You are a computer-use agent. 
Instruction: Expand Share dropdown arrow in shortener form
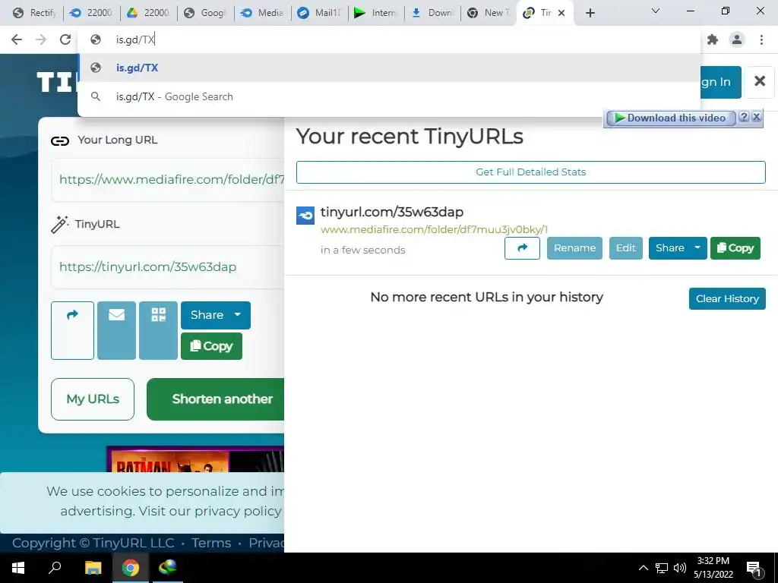click(x=238, y=315)
